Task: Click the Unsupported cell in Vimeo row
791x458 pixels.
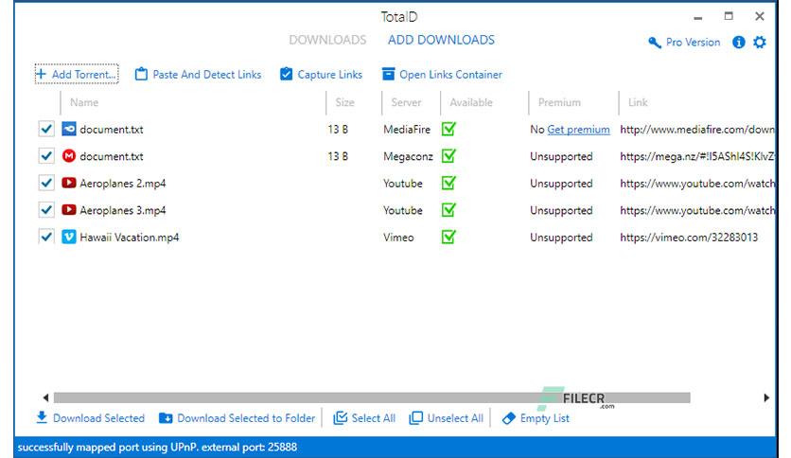Action: [561, 238]
